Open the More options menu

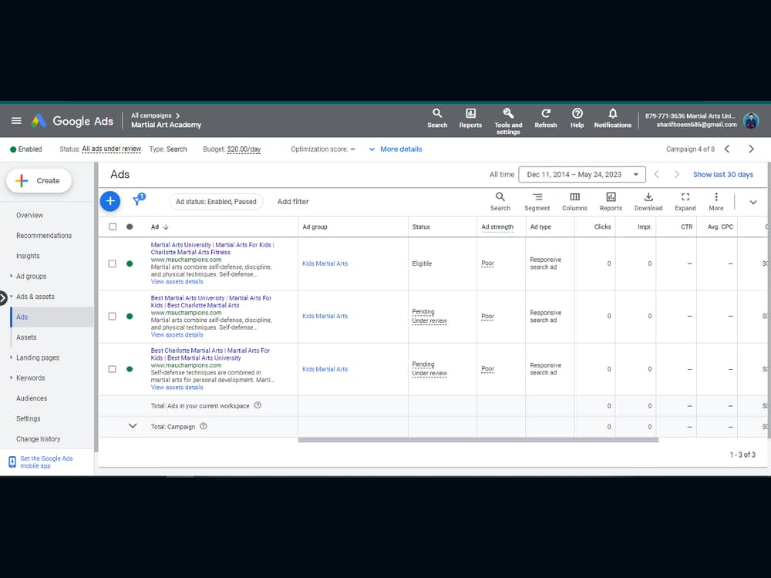click(716, 201)
